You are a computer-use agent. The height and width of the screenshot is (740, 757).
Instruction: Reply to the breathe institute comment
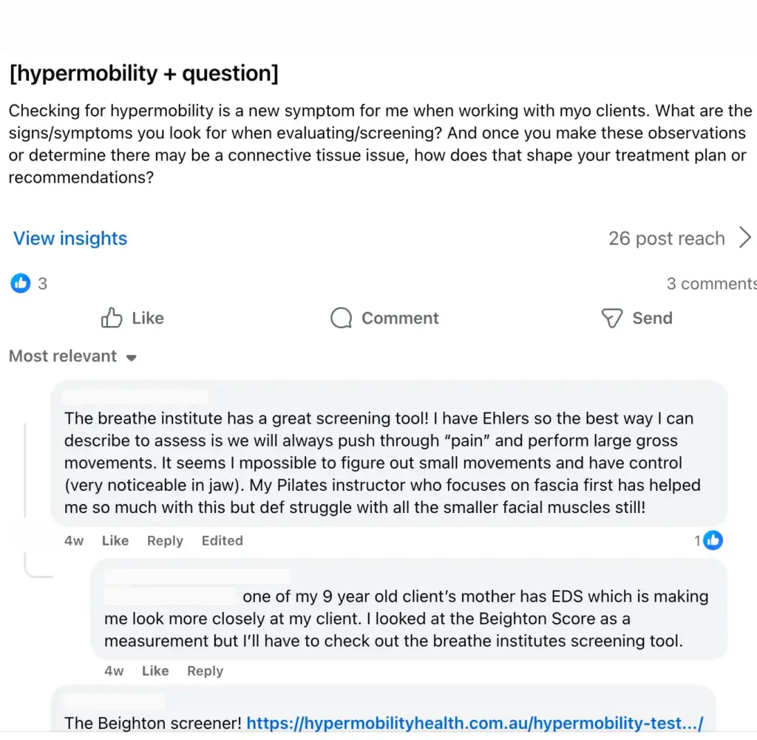tap(165, 541)
